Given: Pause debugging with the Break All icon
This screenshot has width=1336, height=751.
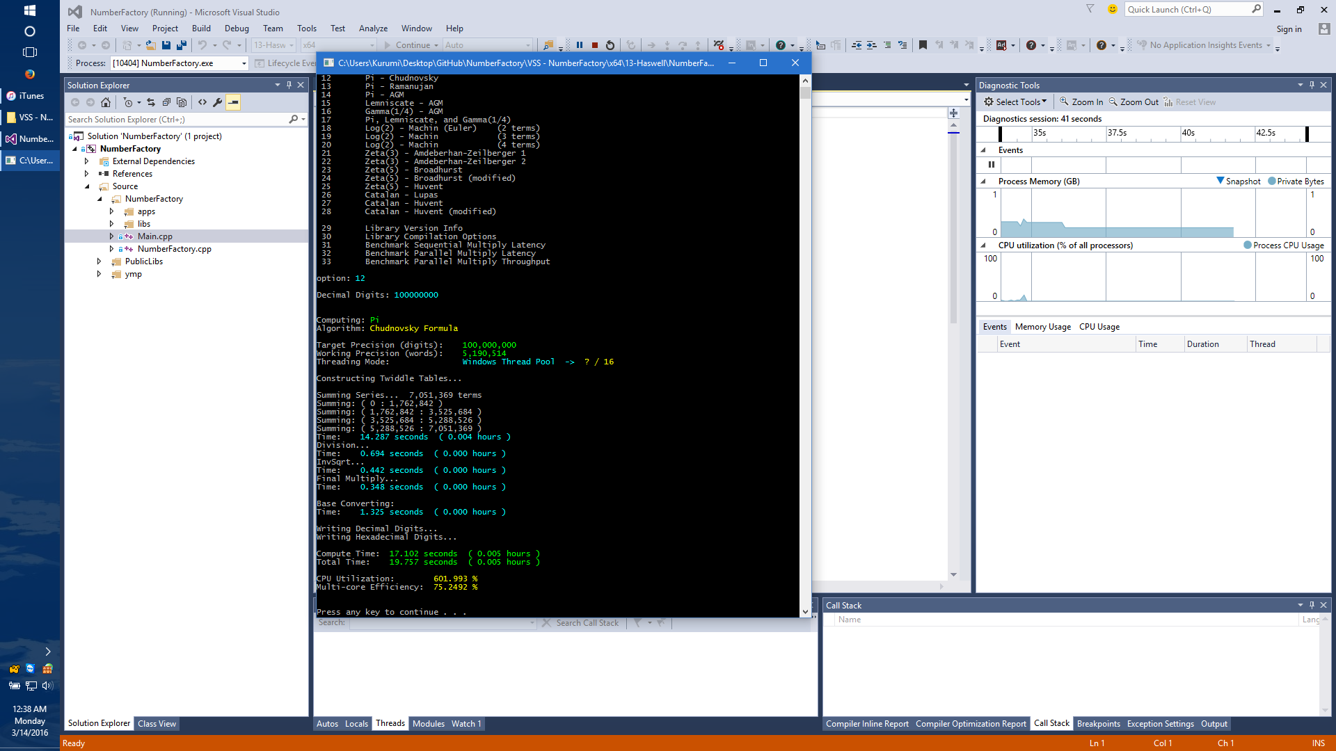Looking at the screenshot, I should pos(580,45).
